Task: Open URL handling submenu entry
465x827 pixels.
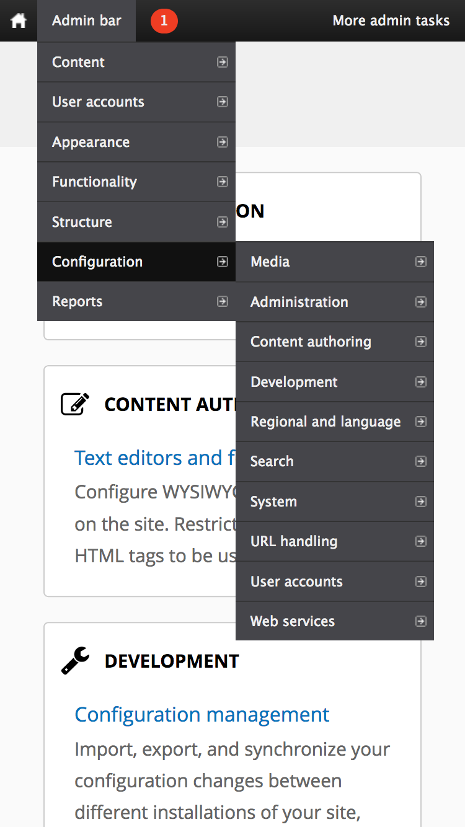Action: coord(294,541)
